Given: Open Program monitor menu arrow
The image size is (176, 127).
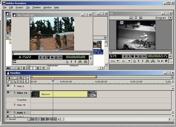Looking at the screenshot, I should coord(170,18).
